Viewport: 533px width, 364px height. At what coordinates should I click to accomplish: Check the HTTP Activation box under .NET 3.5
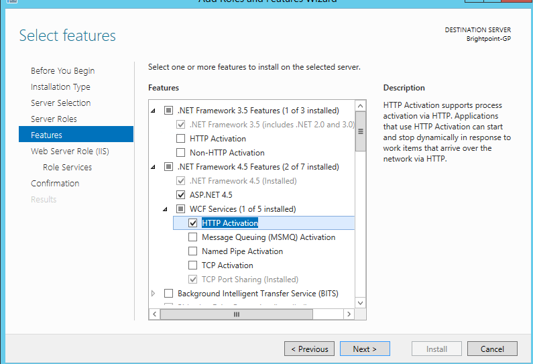[x=180, y=139]
